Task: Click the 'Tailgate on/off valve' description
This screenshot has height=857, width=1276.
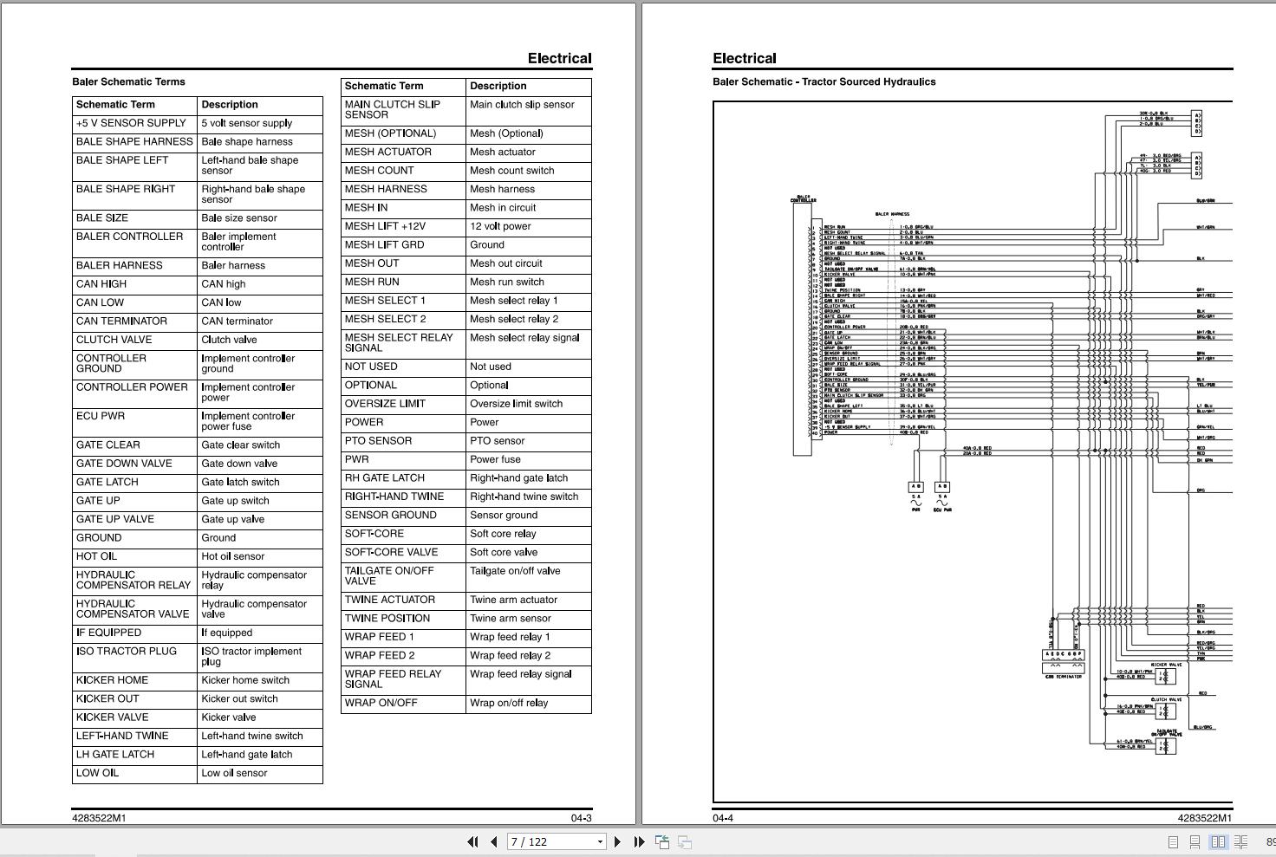Action: (515, 571)
